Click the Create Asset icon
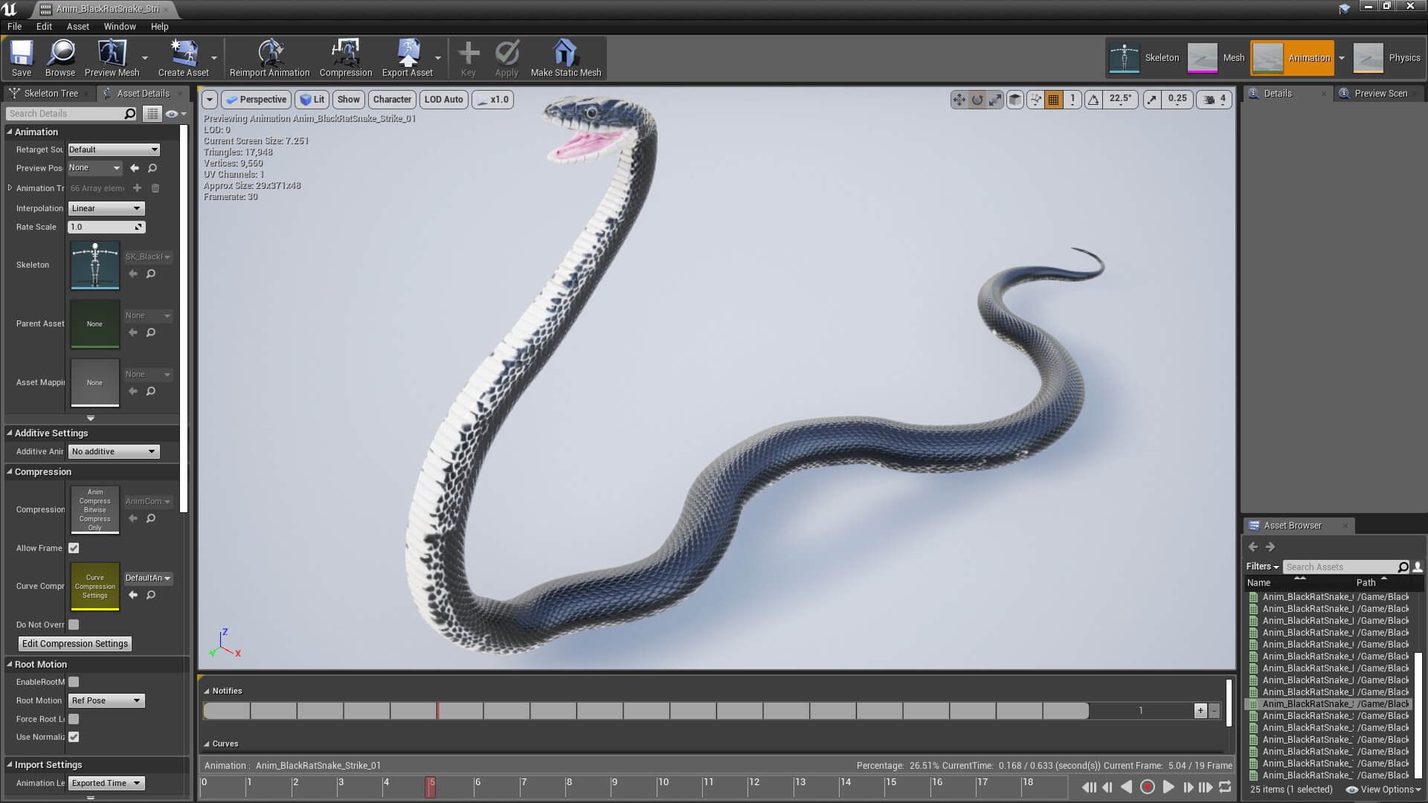The image size is (1428, 803). tap(183, 58)
